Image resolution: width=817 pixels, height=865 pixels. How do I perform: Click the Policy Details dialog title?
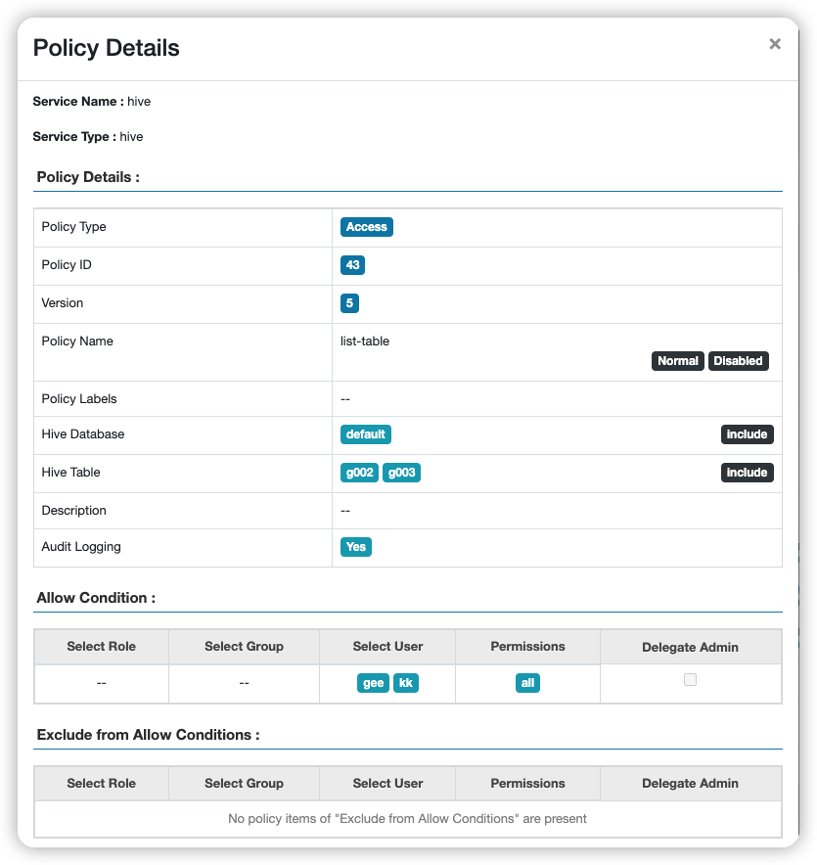pos(107,47)
